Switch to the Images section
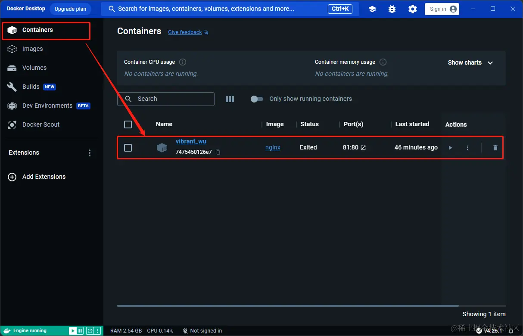This screenshot has height=336, width=523. (32, 49)
